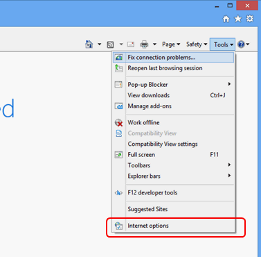Expand the Pop-up Blocker submenu arrow
The image size is (261, 257).
tap(229, 84)
